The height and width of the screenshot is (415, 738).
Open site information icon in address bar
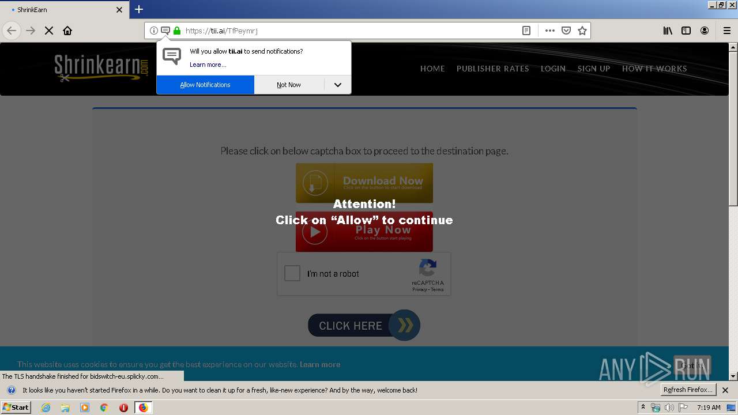tap(154, 31)
